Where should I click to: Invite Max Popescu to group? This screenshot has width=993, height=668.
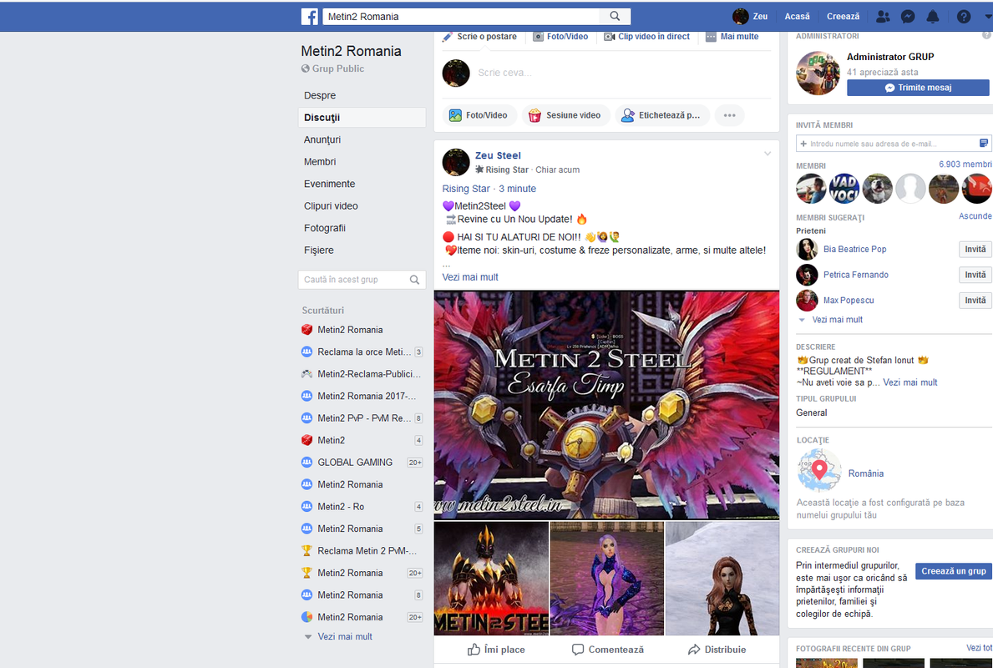click(x=975, y=300)
